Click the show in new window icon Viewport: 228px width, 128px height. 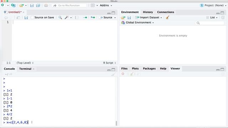click(18, 17)
